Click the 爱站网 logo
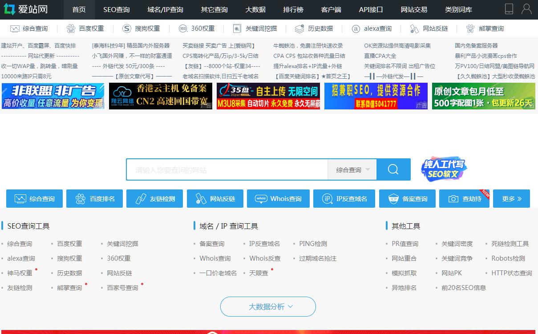The image size is (538, 334). coord(25,9)
